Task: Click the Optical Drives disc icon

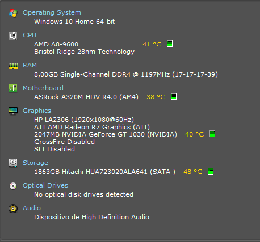Action: (13, 186)
